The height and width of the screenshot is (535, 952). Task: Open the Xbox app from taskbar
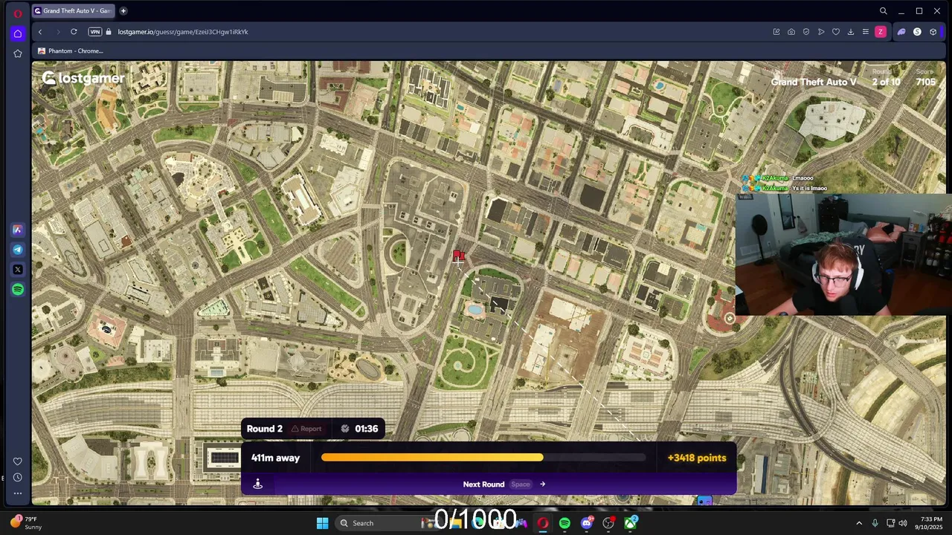point(631,523)
